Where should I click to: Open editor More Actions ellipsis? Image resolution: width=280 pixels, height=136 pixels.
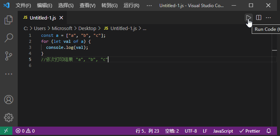pos(268,18)
